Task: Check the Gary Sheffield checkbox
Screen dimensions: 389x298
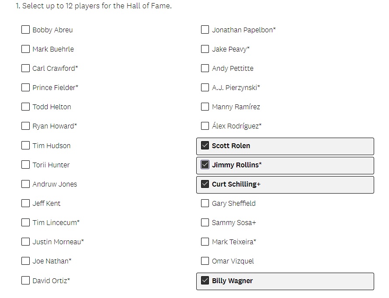Action: tap(205, 203)
